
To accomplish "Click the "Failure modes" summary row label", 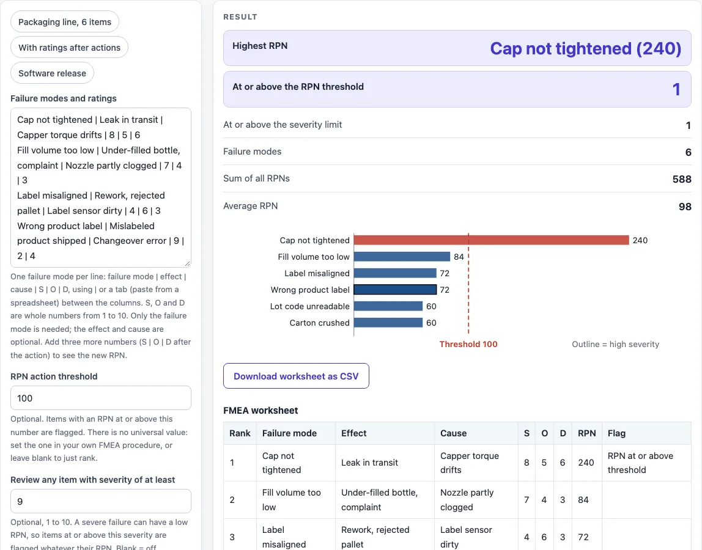I will pos(252,152).
